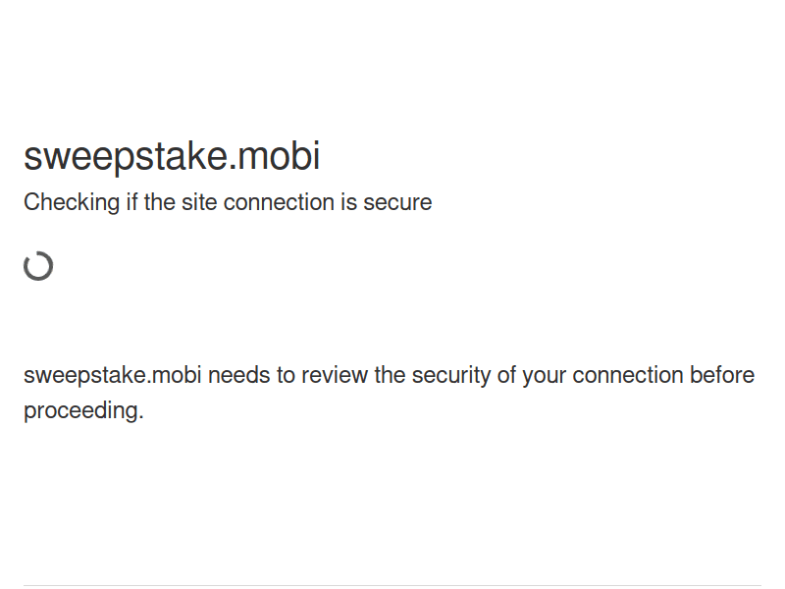Click the word "to" in the paragraph
Image resolution: width=785 pixels, height=589 pixels.
click(x=286, y=376)
